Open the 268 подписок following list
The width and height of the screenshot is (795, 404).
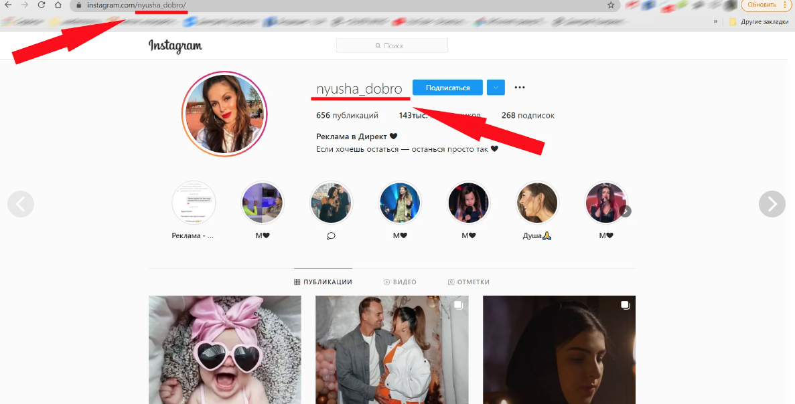click(x=528, y=116)
